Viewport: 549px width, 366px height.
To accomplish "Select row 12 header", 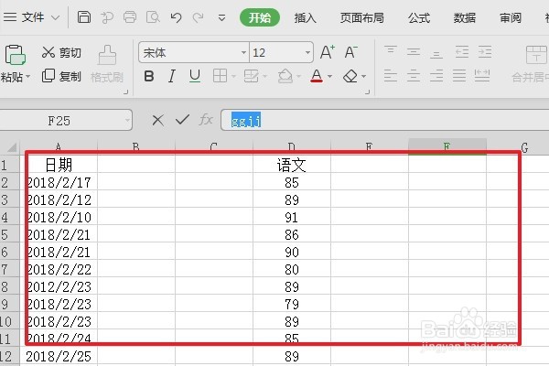I will pyautogui.click(x=10, y=356).
